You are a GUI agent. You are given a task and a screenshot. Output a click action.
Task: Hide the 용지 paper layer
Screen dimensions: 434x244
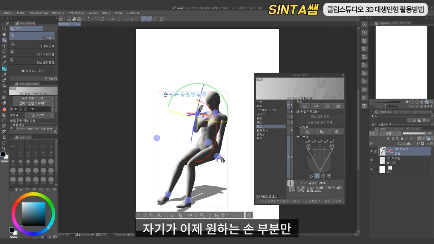point(371,169)
